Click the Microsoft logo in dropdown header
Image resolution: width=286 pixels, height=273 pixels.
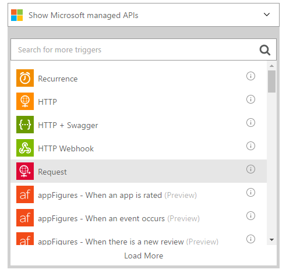pyautogui.click(x=17, y=15)
